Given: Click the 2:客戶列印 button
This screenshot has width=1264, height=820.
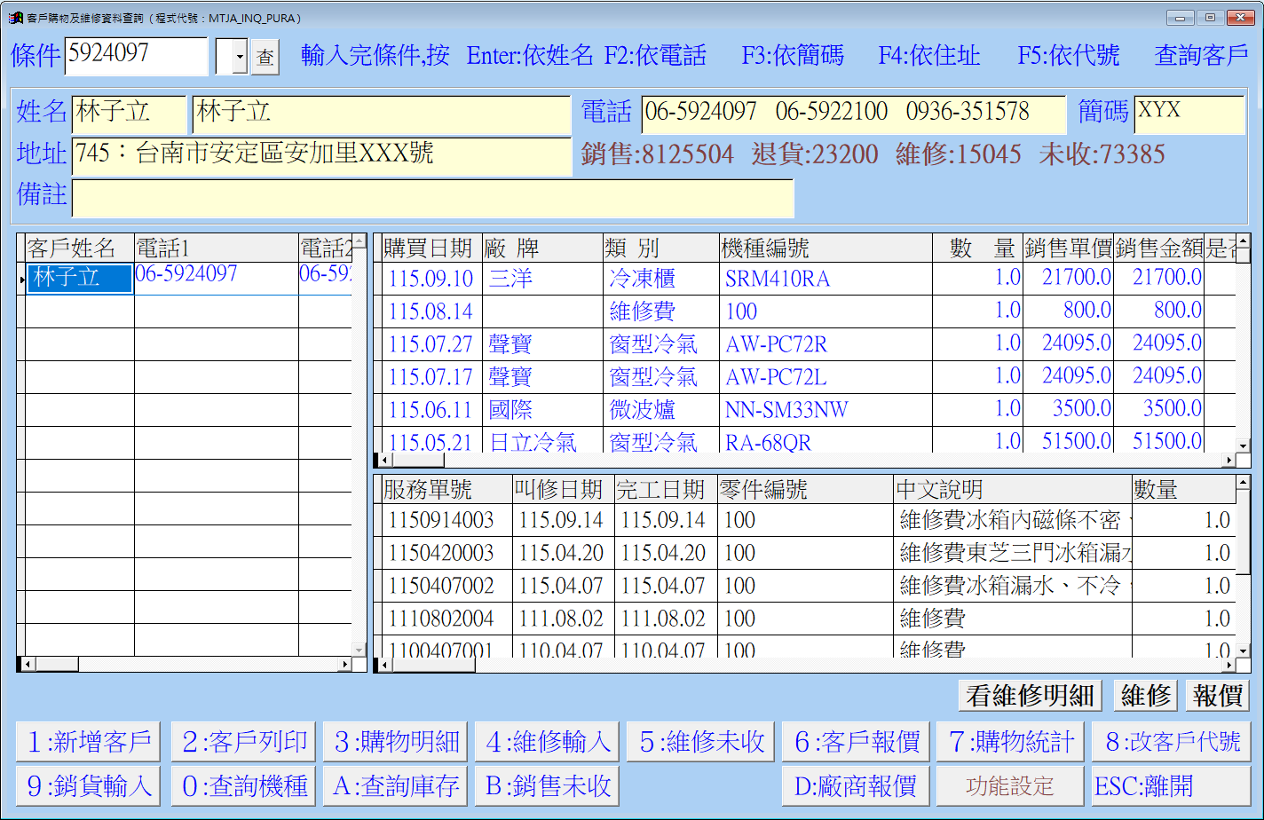Looking at the screenshot, I should point(243,741).
